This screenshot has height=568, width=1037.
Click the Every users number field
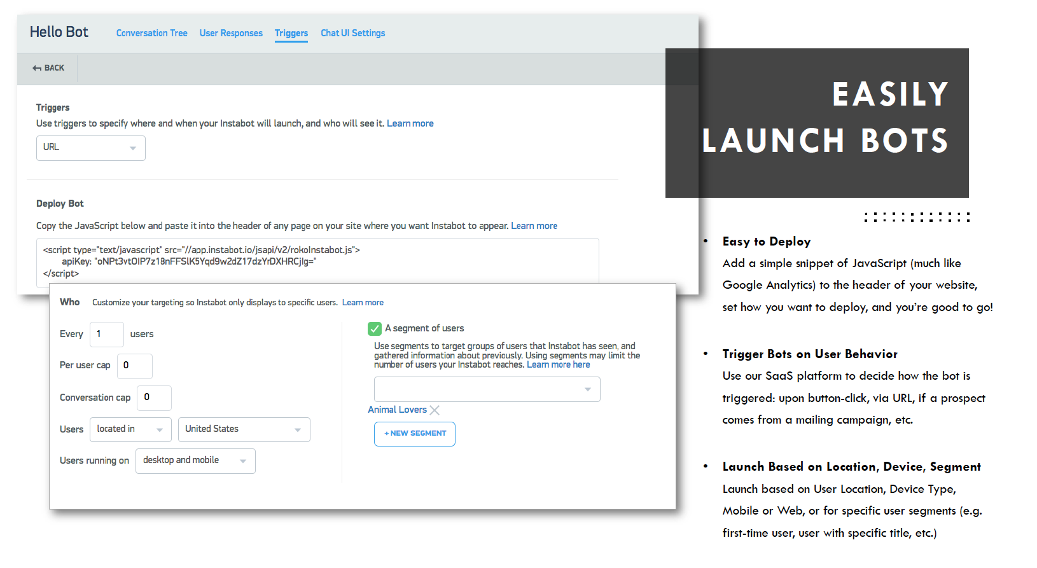pyautogui.click(x=107, y=335)
